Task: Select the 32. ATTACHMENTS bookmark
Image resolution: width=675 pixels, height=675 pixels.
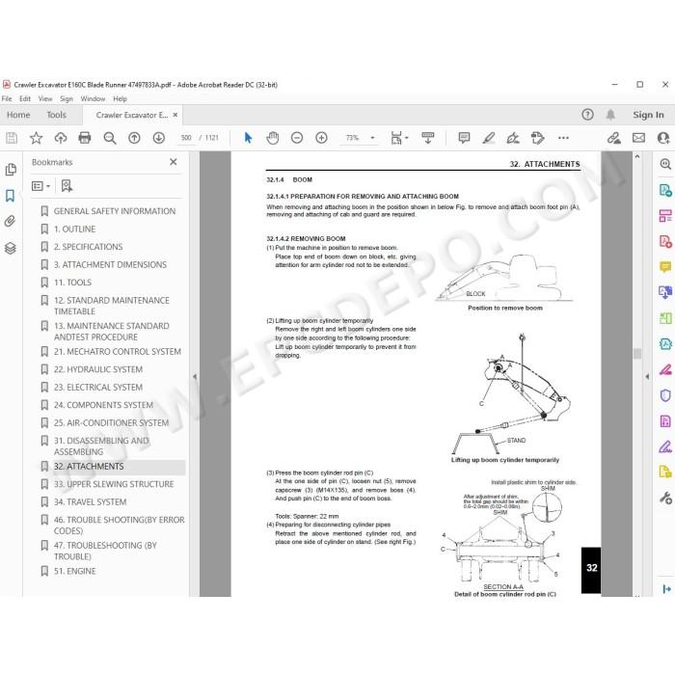Action: (89, 467)
